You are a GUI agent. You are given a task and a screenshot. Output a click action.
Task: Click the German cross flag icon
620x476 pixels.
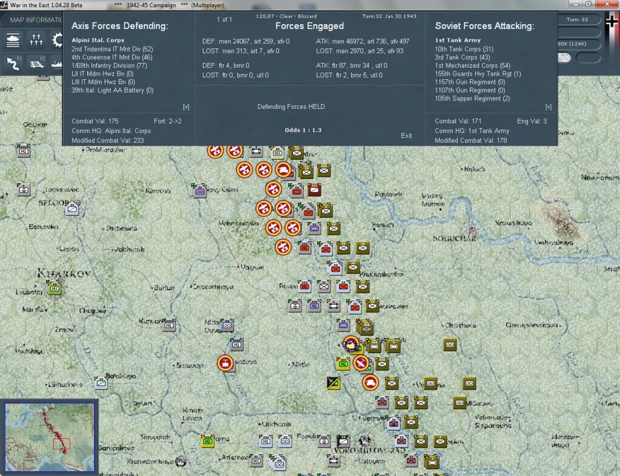(x=612, y=22)
